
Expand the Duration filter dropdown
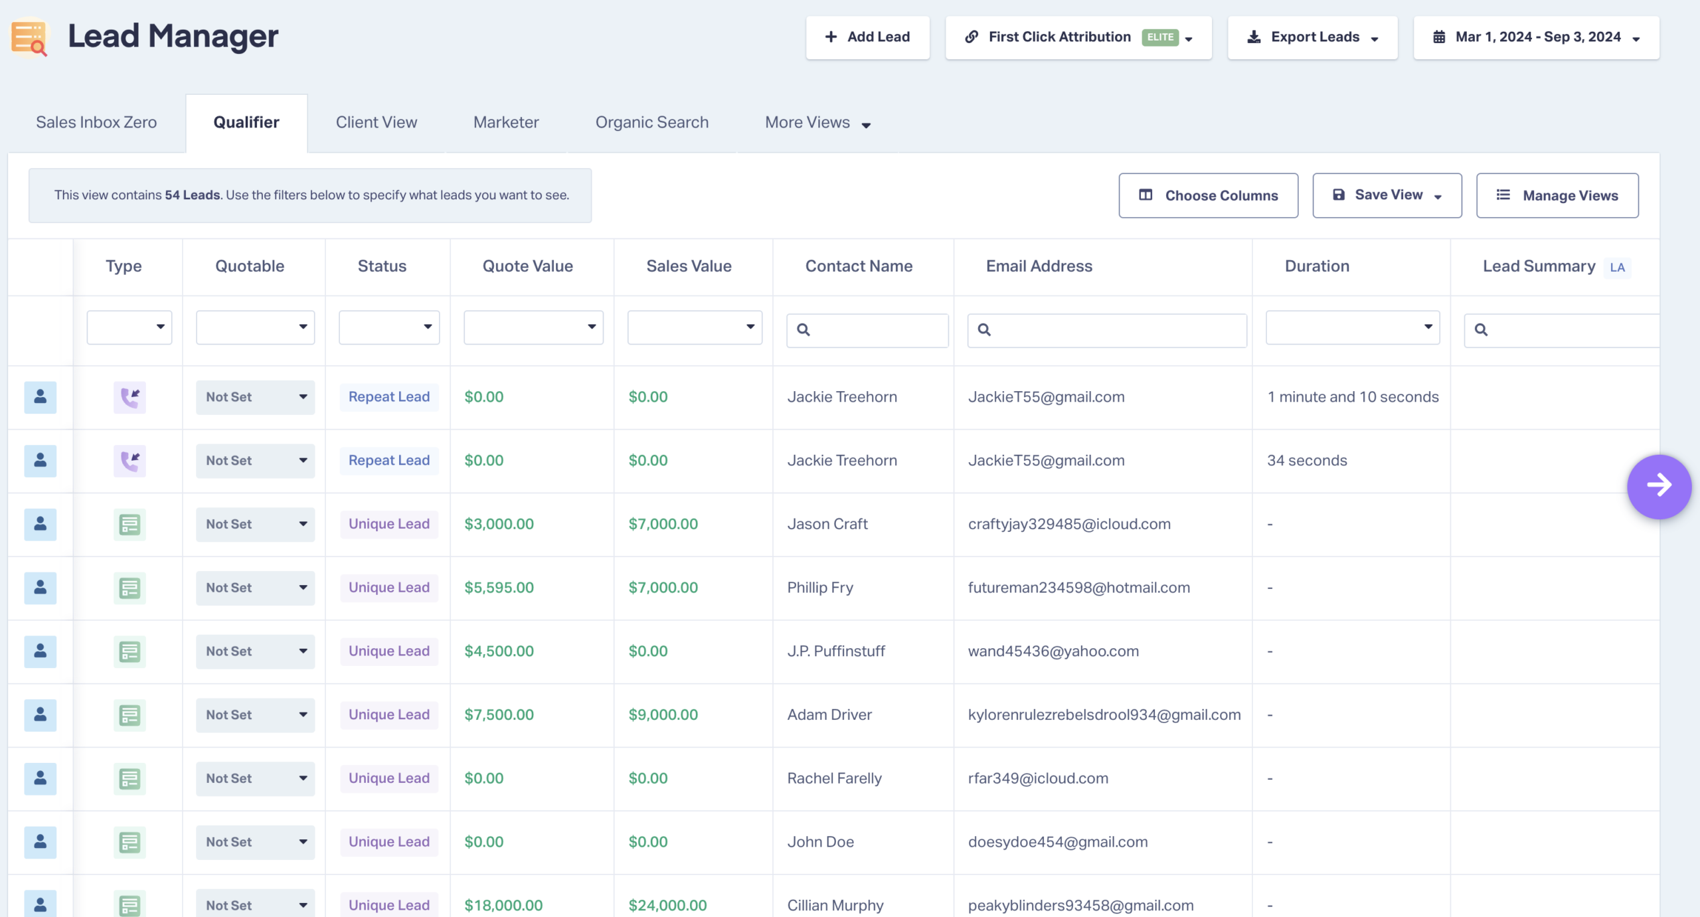pos(1353,327)
